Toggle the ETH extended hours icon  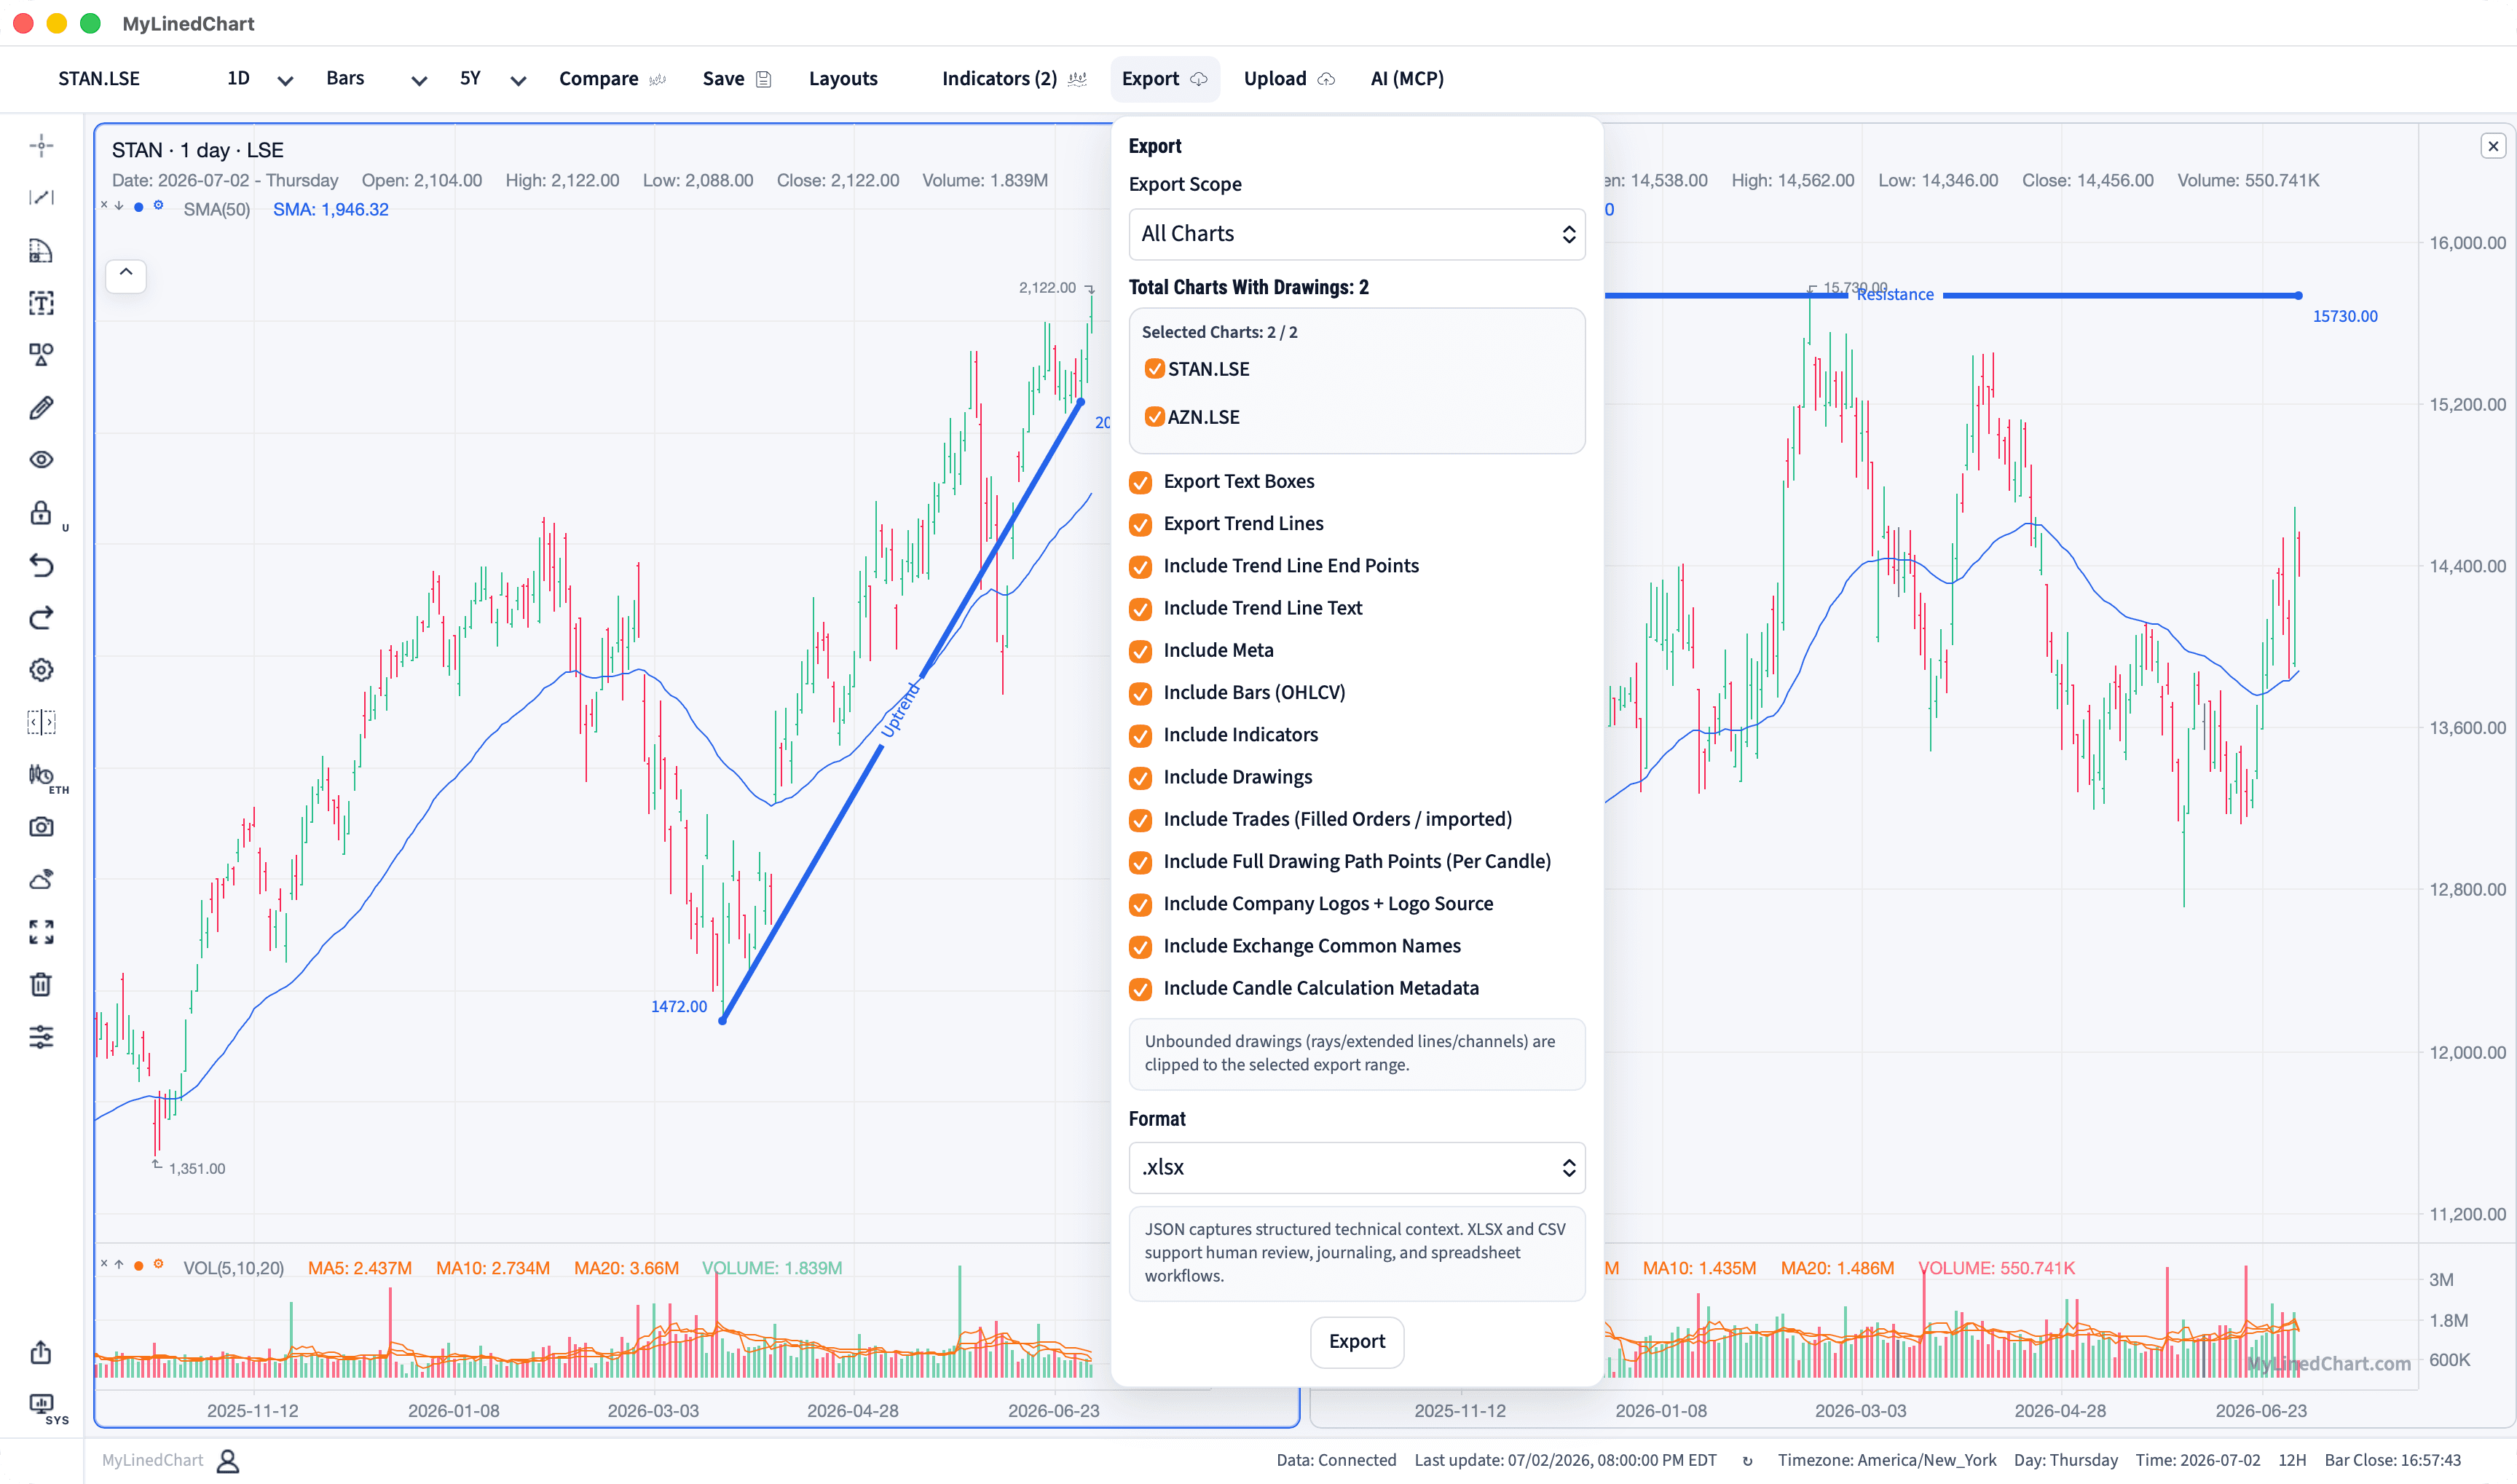[41, 775]
